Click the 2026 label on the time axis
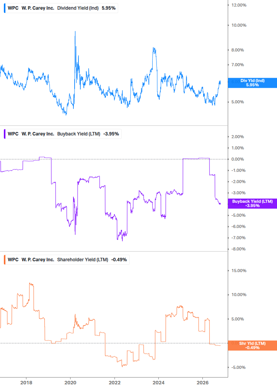This screenshot has height=389, width=277. tap(202, 383)
